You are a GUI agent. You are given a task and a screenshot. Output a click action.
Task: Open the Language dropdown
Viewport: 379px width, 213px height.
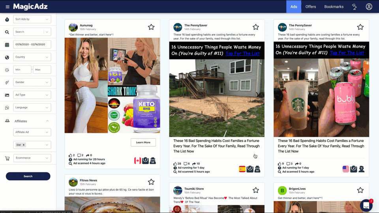32,107
